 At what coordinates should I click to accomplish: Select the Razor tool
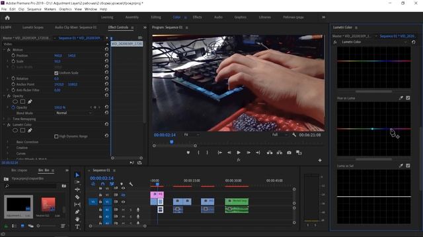(x=77, y=197)
